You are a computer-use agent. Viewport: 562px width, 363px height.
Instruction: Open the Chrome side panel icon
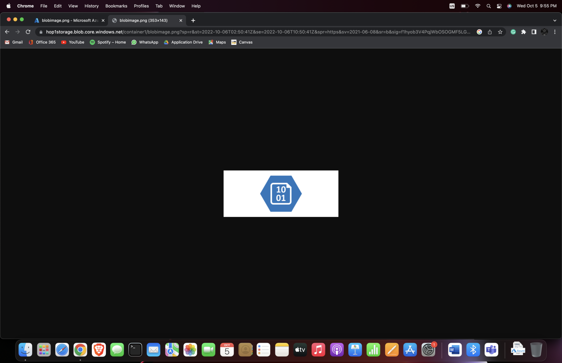[x=534, y=32]
